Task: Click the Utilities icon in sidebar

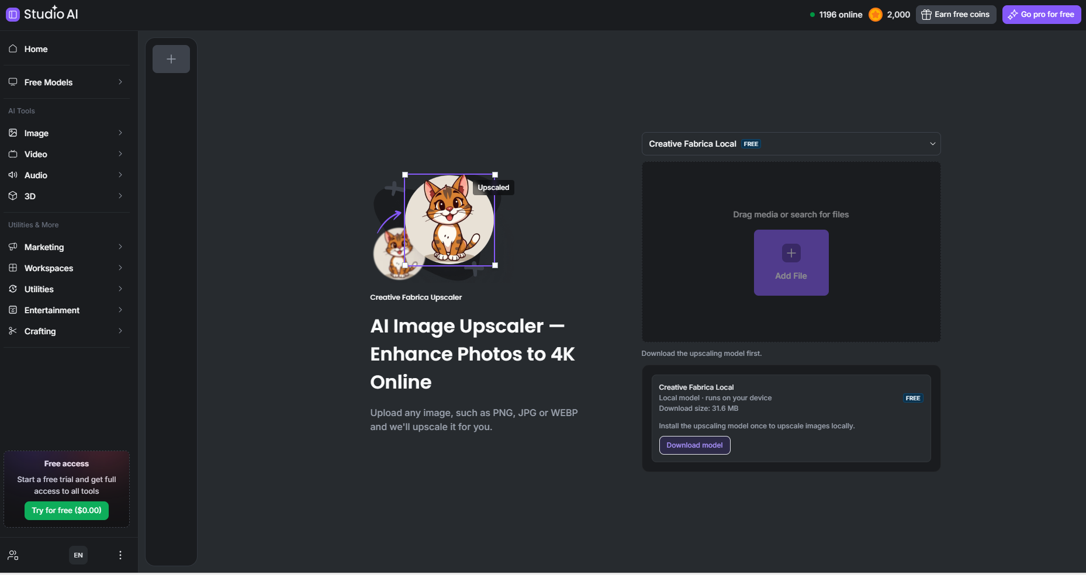Action: tap(13, 289)
